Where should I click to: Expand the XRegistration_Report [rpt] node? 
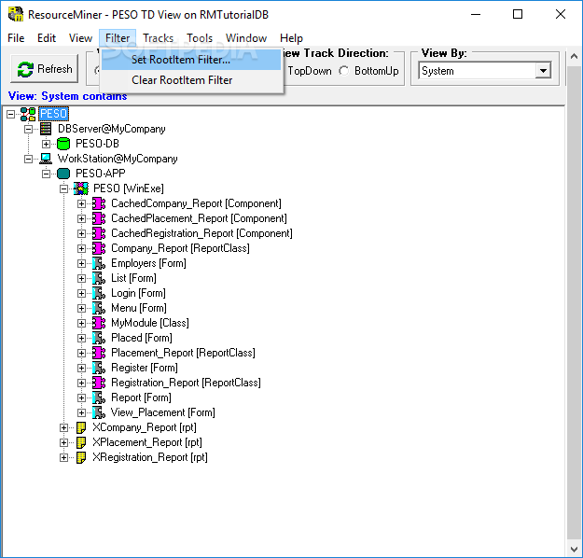coord(64,458)
